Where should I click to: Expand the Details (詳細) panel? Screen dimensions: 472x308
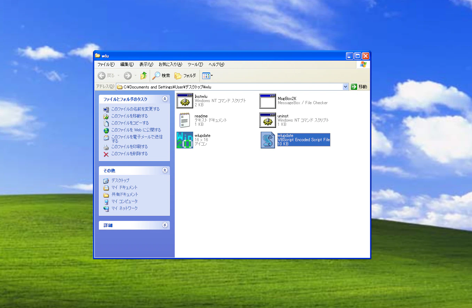[165, 225]
